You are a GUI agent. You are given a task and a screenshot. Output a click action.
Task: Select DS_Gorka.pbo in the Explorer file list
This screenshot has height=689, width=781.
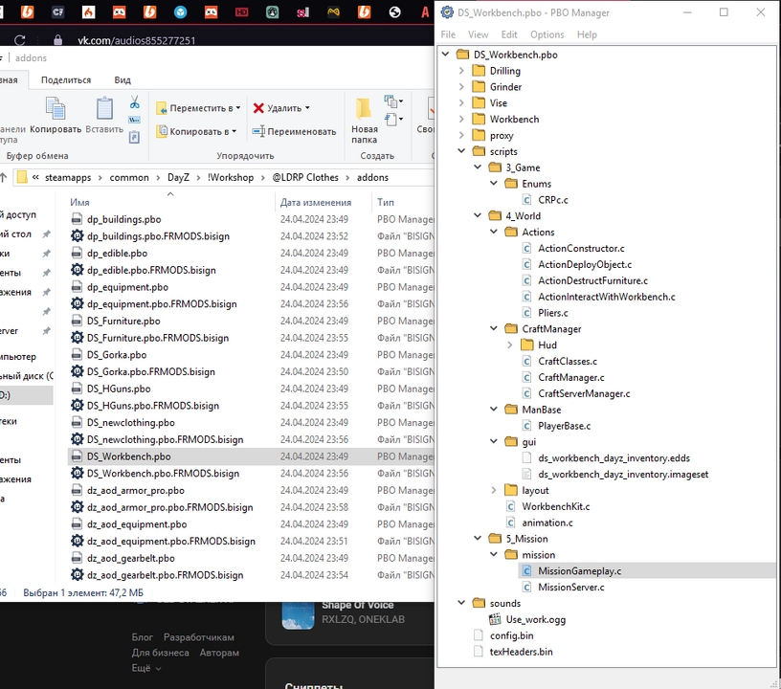coord(117,354)
